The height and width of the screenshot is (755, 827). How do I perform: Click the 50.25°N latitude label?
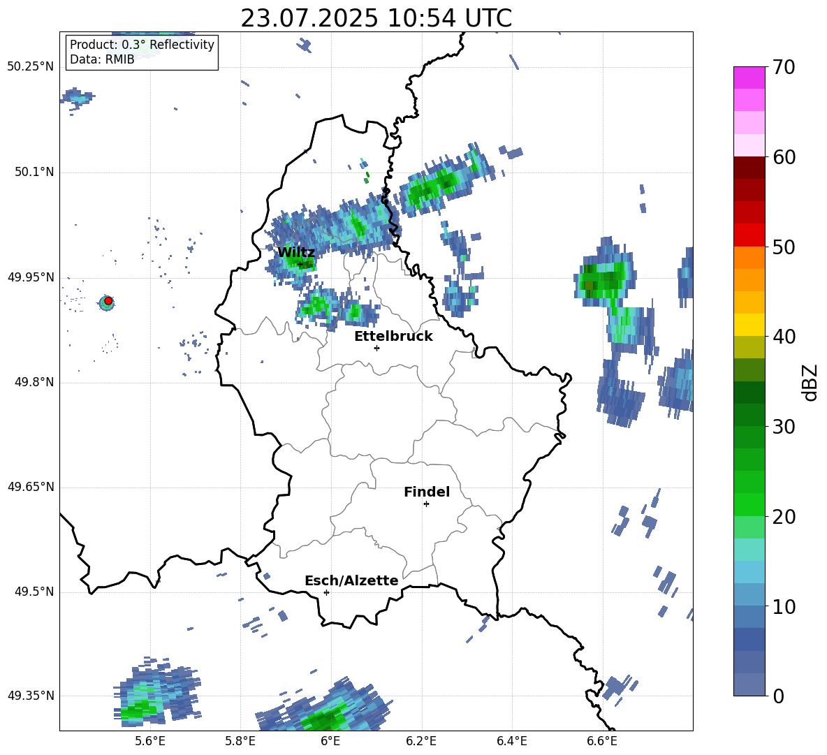click(31, 67)
